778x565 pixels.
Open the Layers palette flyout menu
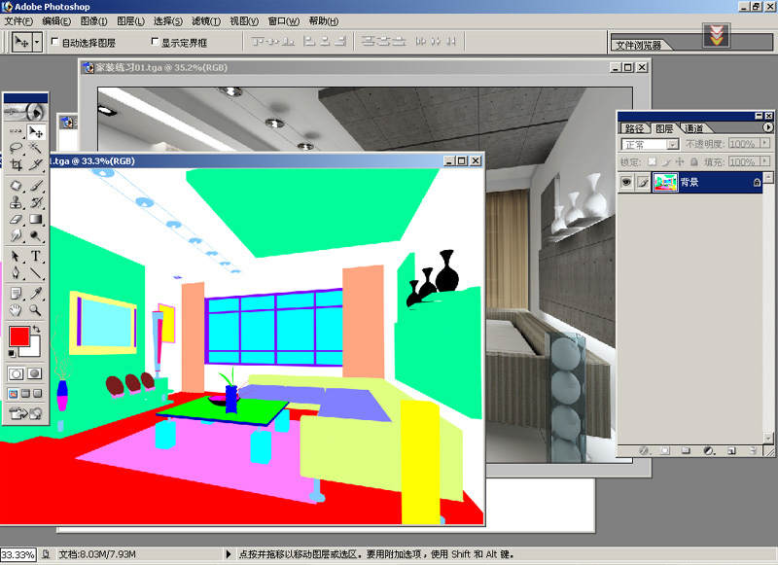point(768,128)
